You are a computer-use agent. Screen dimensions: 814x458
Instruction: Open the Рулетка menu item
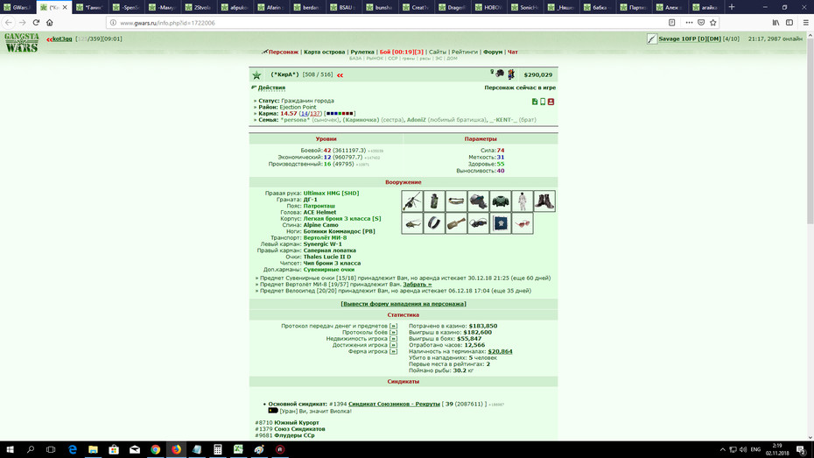[362, 52]
